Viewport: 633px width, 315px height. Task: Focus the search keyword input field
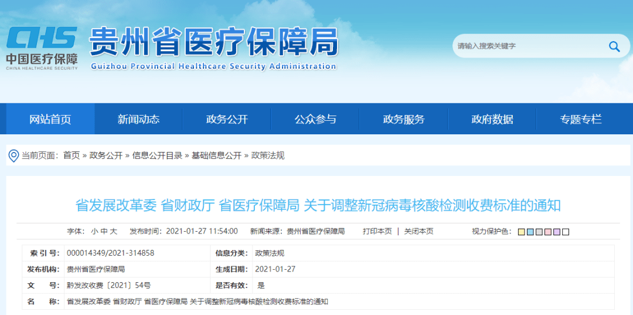[529, 46]
